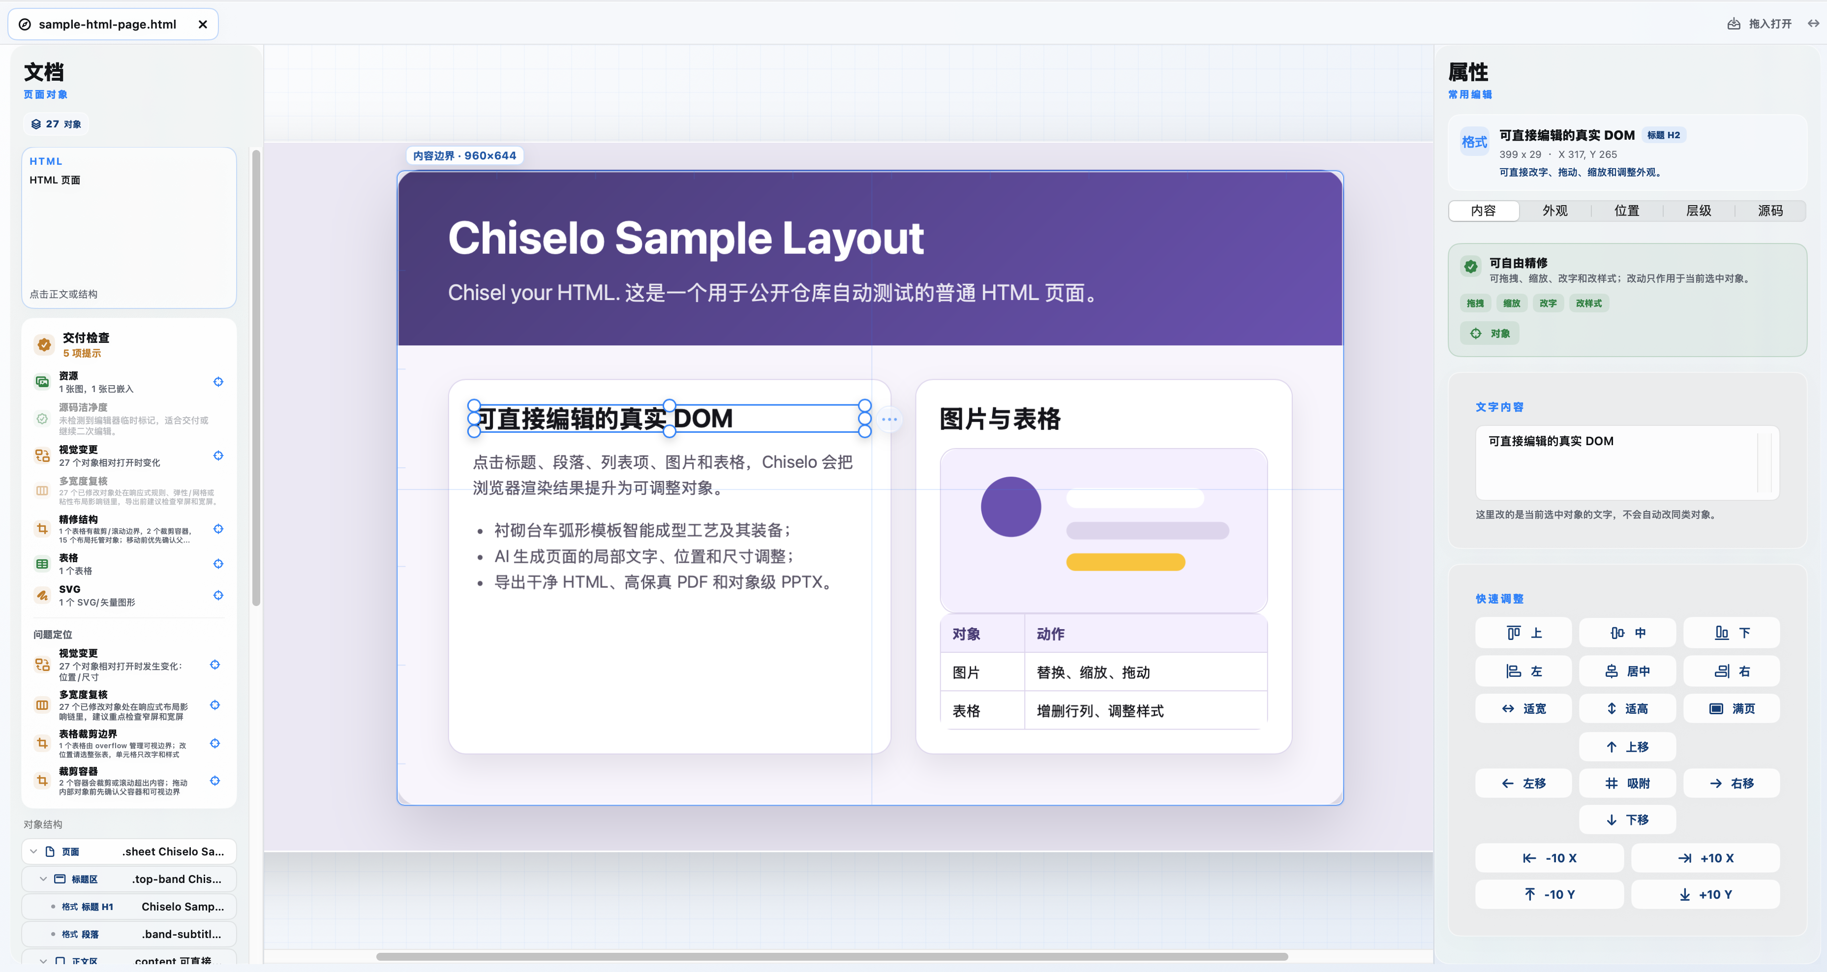Switch to the 外观 tab
The height and width of the screenshot is (972, 1827).
(x=1554, y=211)
